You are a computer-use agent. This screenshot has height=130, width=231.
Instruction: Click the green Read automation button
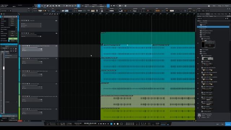pos(13,39)
